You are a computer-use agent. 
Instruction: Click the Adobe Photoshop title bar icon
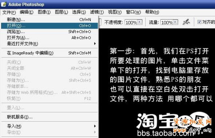4,4
